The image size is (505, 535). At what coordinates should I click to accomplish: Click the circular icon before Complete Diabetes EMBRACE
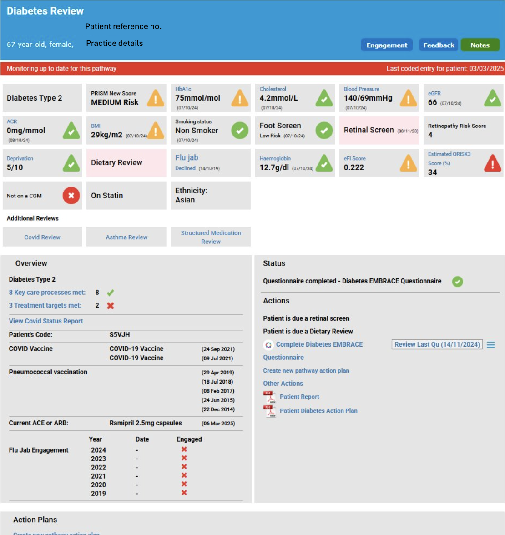[x=268, y=345]
